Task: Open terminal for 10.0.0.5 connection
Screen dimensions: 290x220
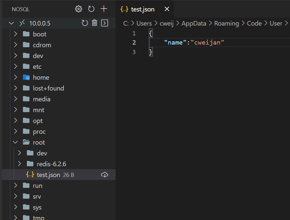Action: coord(104,23)
